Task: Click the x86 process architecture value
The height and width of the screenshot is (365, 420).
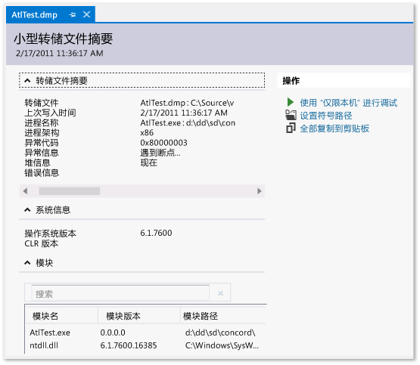Action: pyautogui.click(x=147, y=133)
